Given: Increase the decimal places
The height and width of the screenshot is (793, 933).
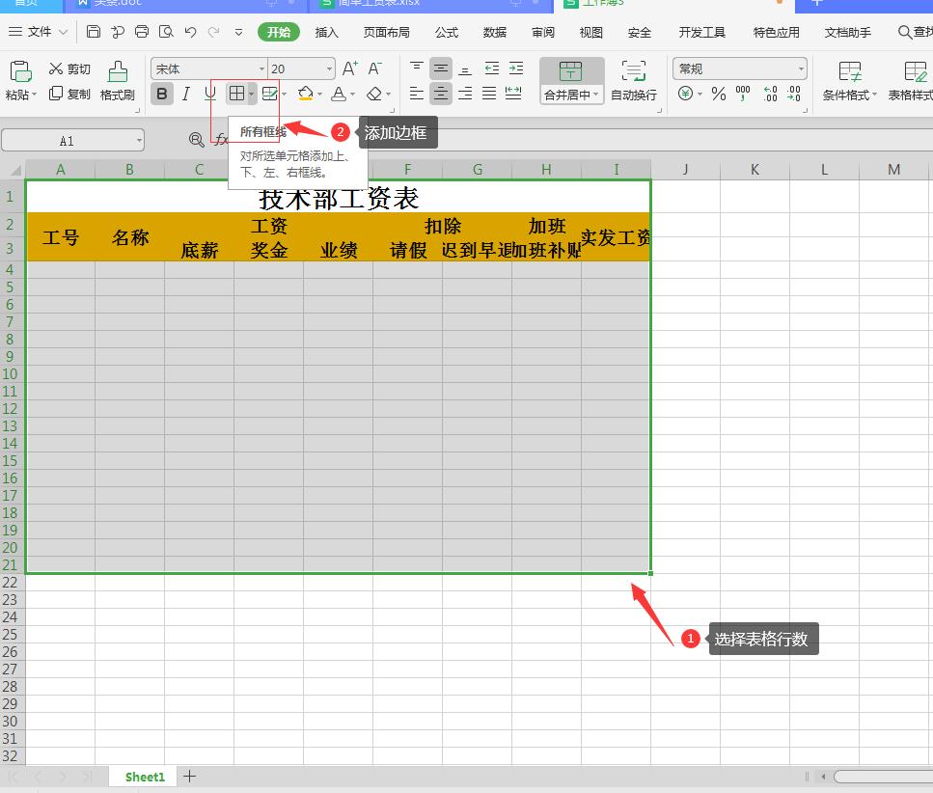Looking at the screenshot, I should pyautogui.click(x=770, y=94).
